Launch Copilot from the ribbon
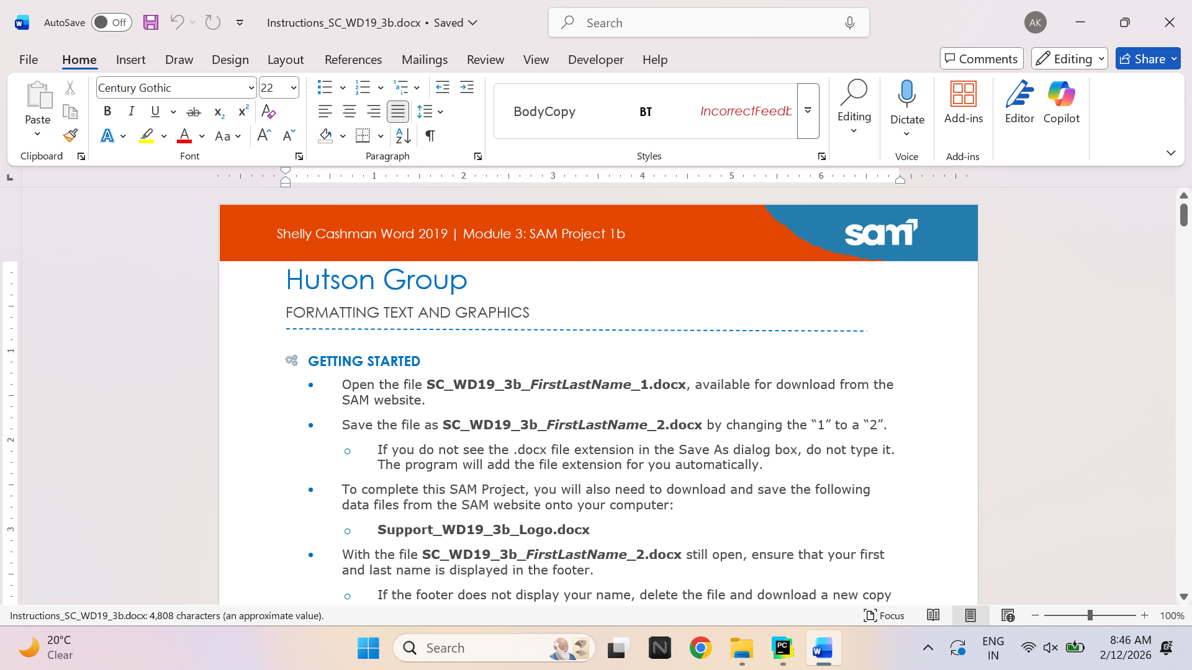1192x670 pixels. 1061,102
